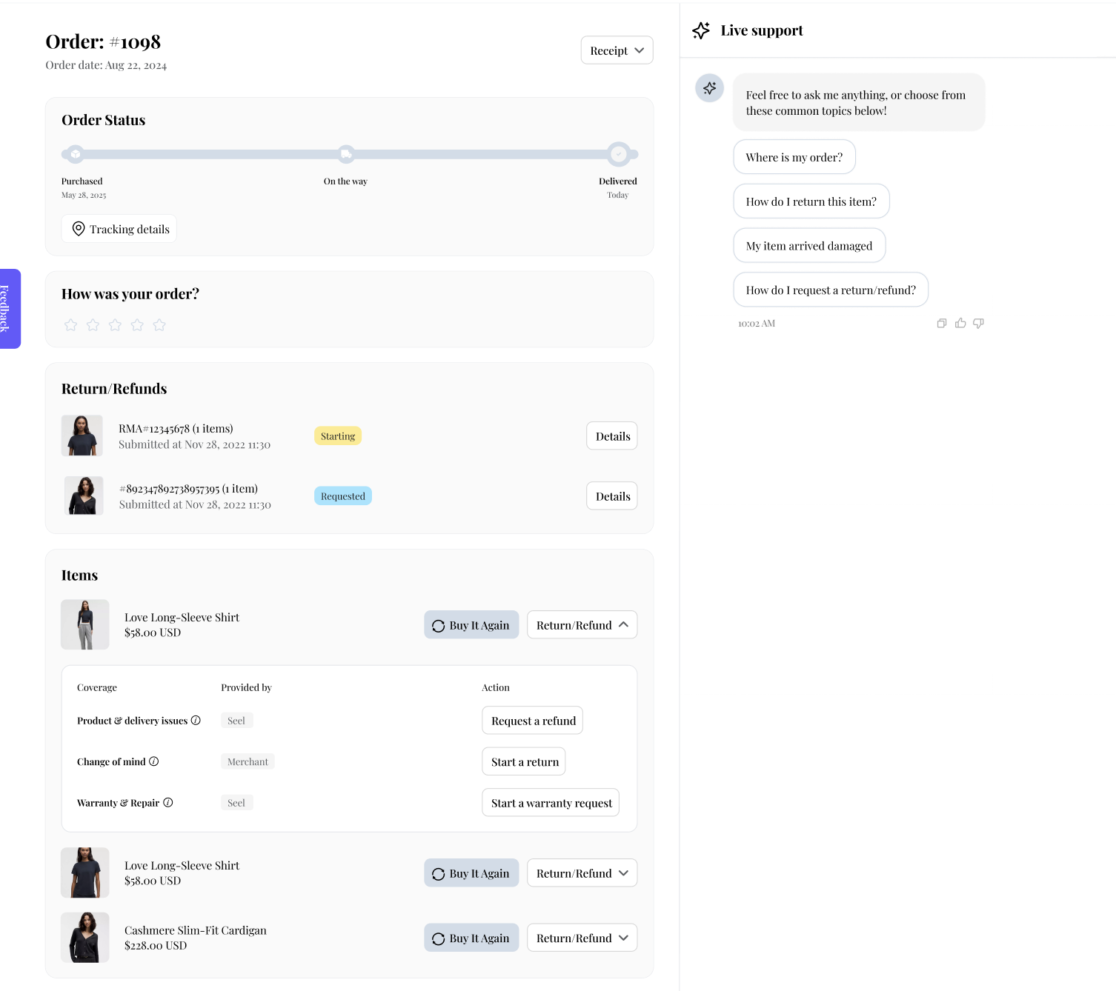Click the copy message icon in chat
Image resolution: width=1116 pixels, height=991 pixels.
[942, 324]
